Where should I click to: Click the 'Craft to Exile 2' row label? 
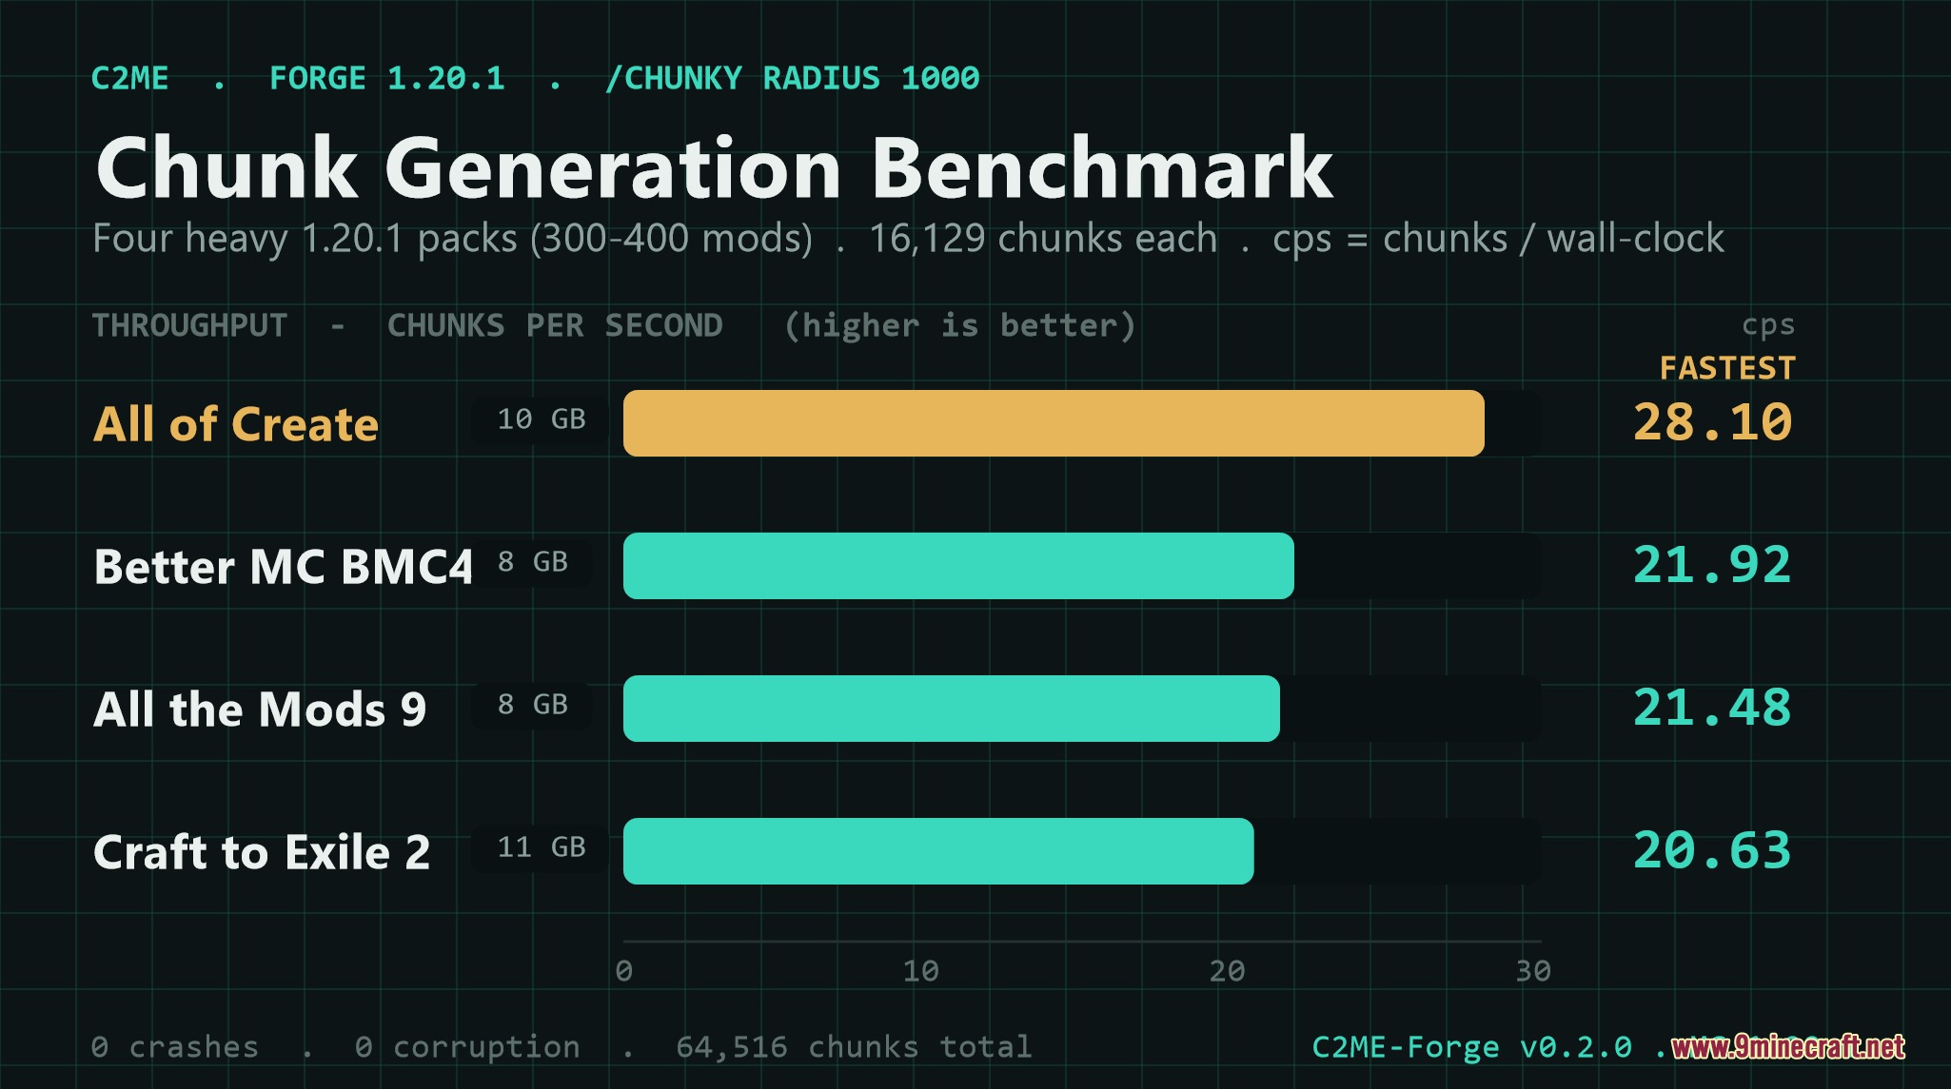[x=262, y=852]
